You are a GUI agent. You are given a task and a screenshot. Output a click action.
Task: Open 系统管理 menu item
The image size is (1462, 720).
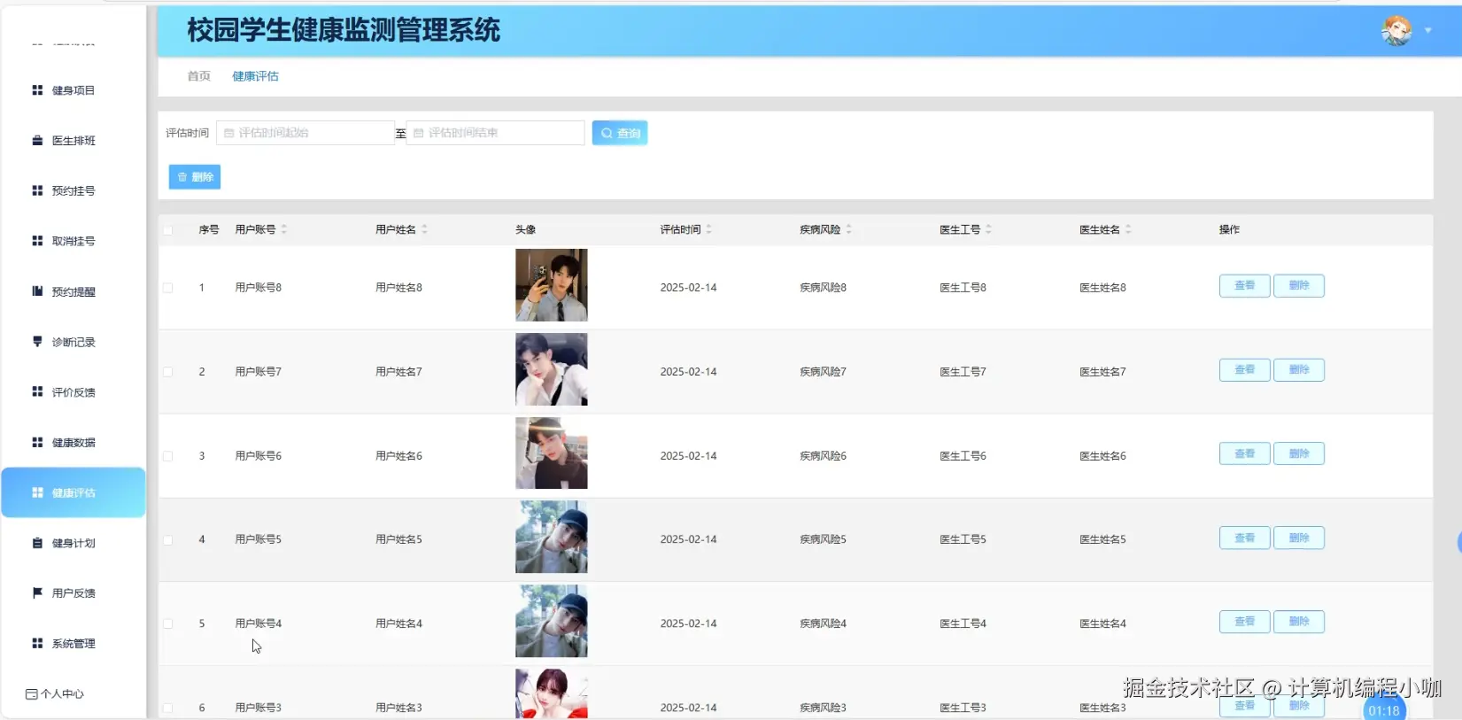click(x=73, y=643)
